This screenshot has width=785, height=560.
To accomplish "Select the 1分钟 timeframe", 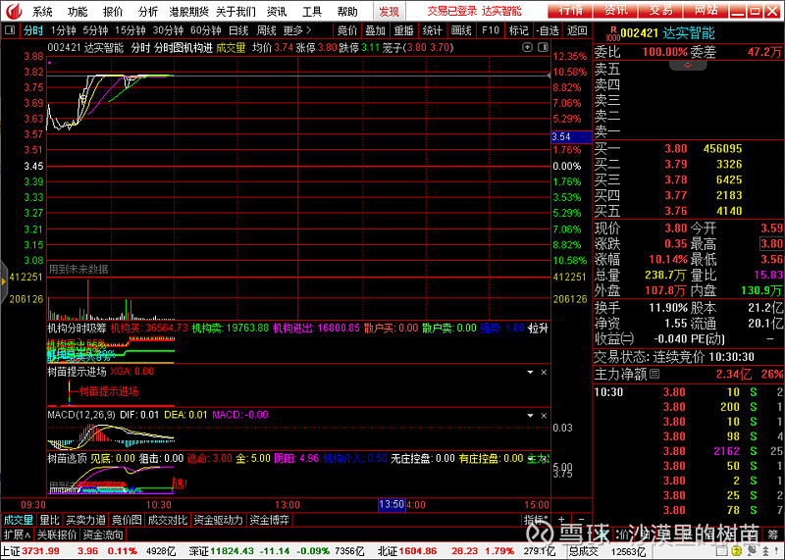I will [64, 30].
